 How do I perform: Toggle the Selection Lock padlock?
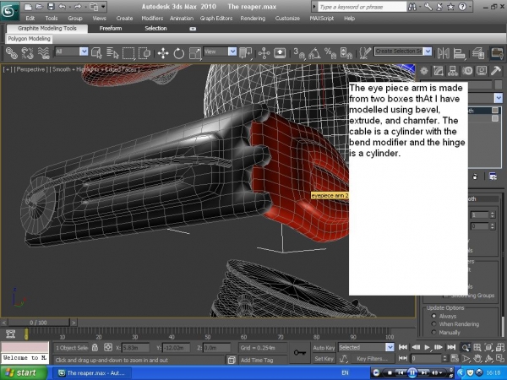[x=95, y=348]
